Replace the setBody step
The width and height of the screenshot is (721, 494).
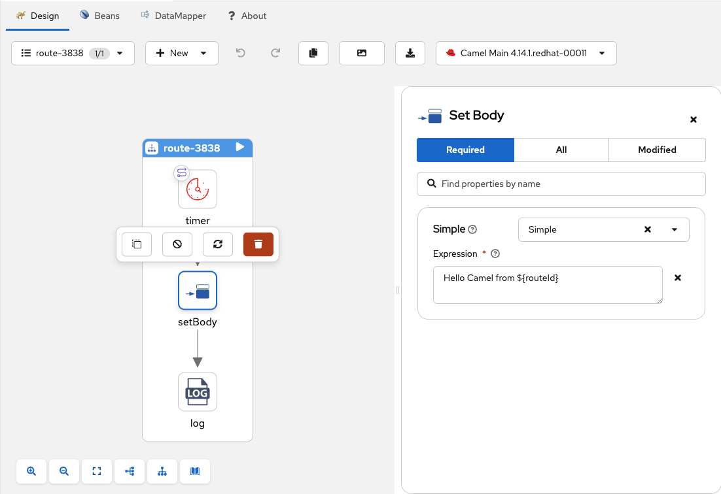coord(217,244)
